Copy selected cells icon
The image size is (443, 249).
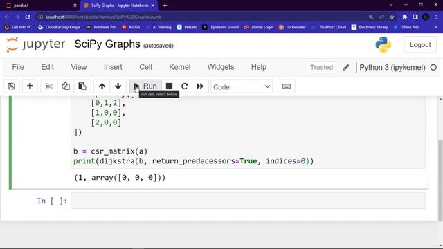[66, 86]
